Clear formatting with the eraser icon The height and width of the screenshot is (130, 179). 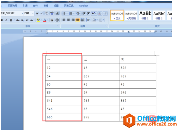(47, 13)
